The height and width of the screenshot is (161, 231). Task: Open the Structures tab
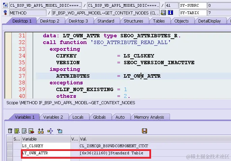pyautogui.click(x=133, y=21)
